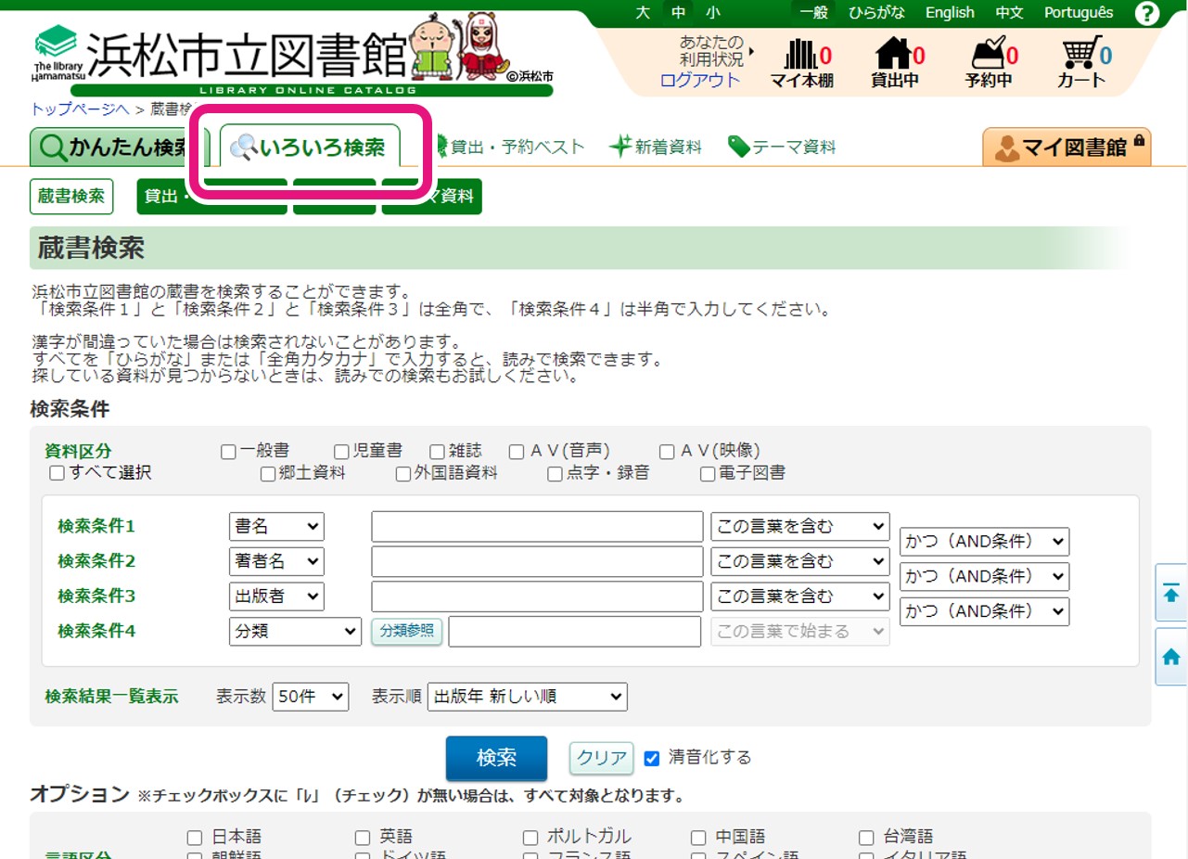Jump to page top arrow icon
The width and height of the screenshot is (1188, 859).
pyautogui.click(x=1171, y=594)
